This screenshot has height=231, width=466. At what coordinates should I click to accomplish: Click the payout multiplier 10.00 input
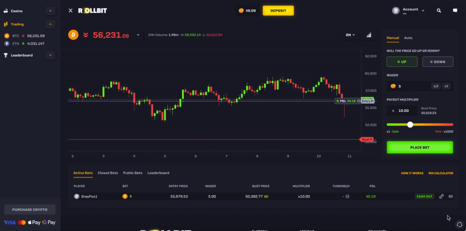pyautogui.click(x=403, y=110)
